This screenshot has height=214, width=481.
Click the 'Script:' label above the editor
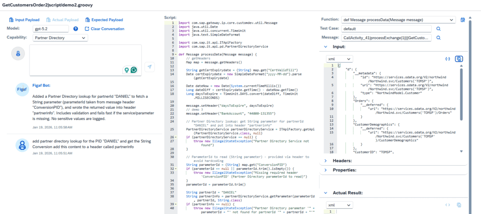[x=170, y=18]
